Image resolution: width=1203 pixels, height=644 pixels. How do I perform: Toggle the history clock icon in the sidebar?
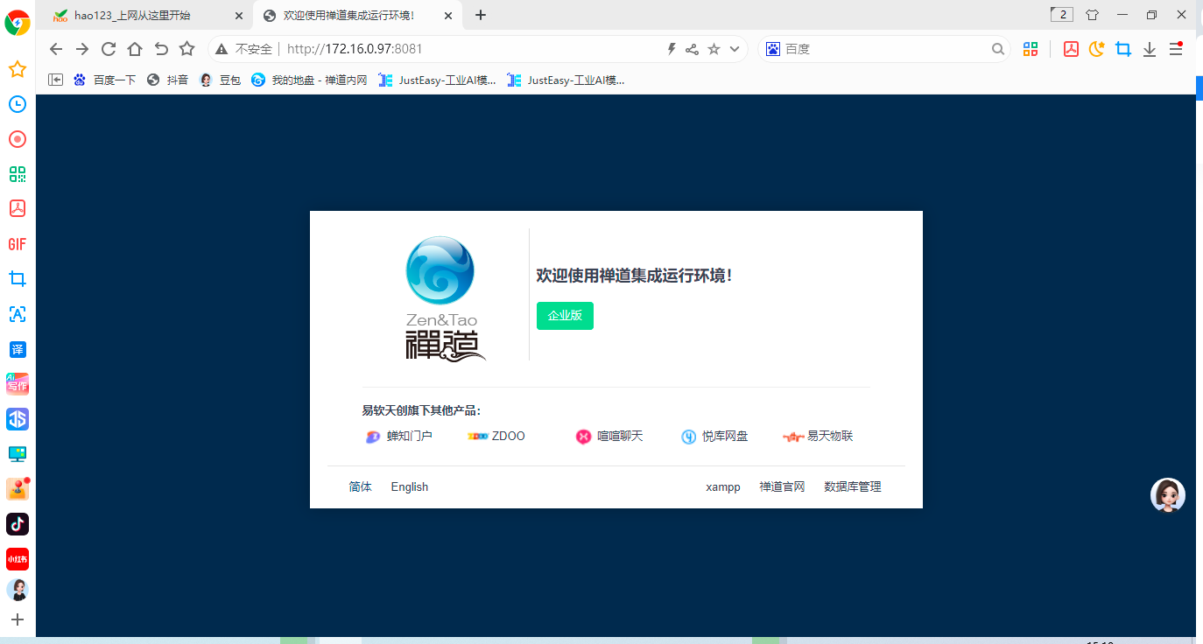(x=17, y=104)
